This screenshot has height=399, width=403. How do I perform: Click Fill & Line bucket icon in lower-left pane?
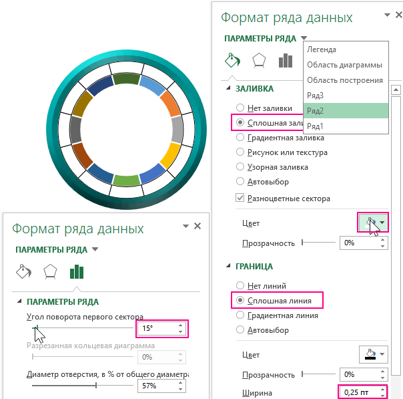point(23,271)
